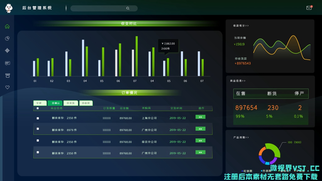Open the archive box sidebar icon
This screenshot has width=322, height=181.
(x=7, y=75)
